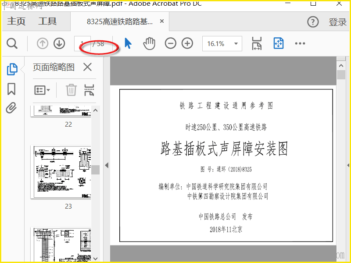Close the 页面缩略图 panel

tap(87, 67)
